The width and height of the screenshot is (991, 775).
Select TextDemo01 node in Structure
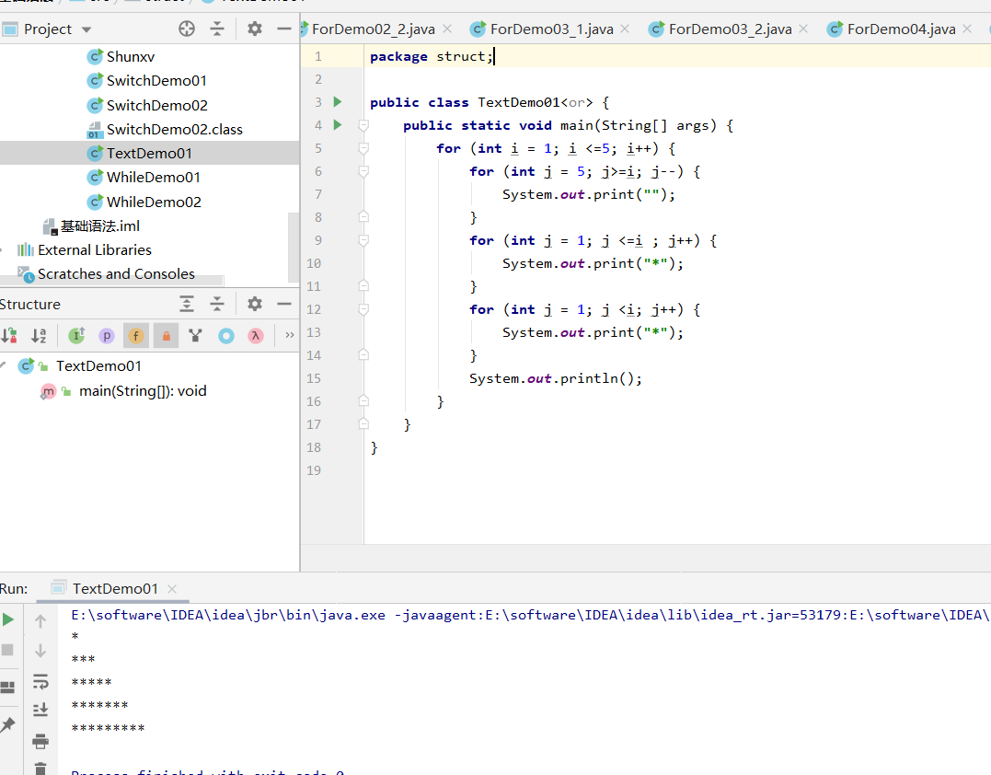point(98,366)
